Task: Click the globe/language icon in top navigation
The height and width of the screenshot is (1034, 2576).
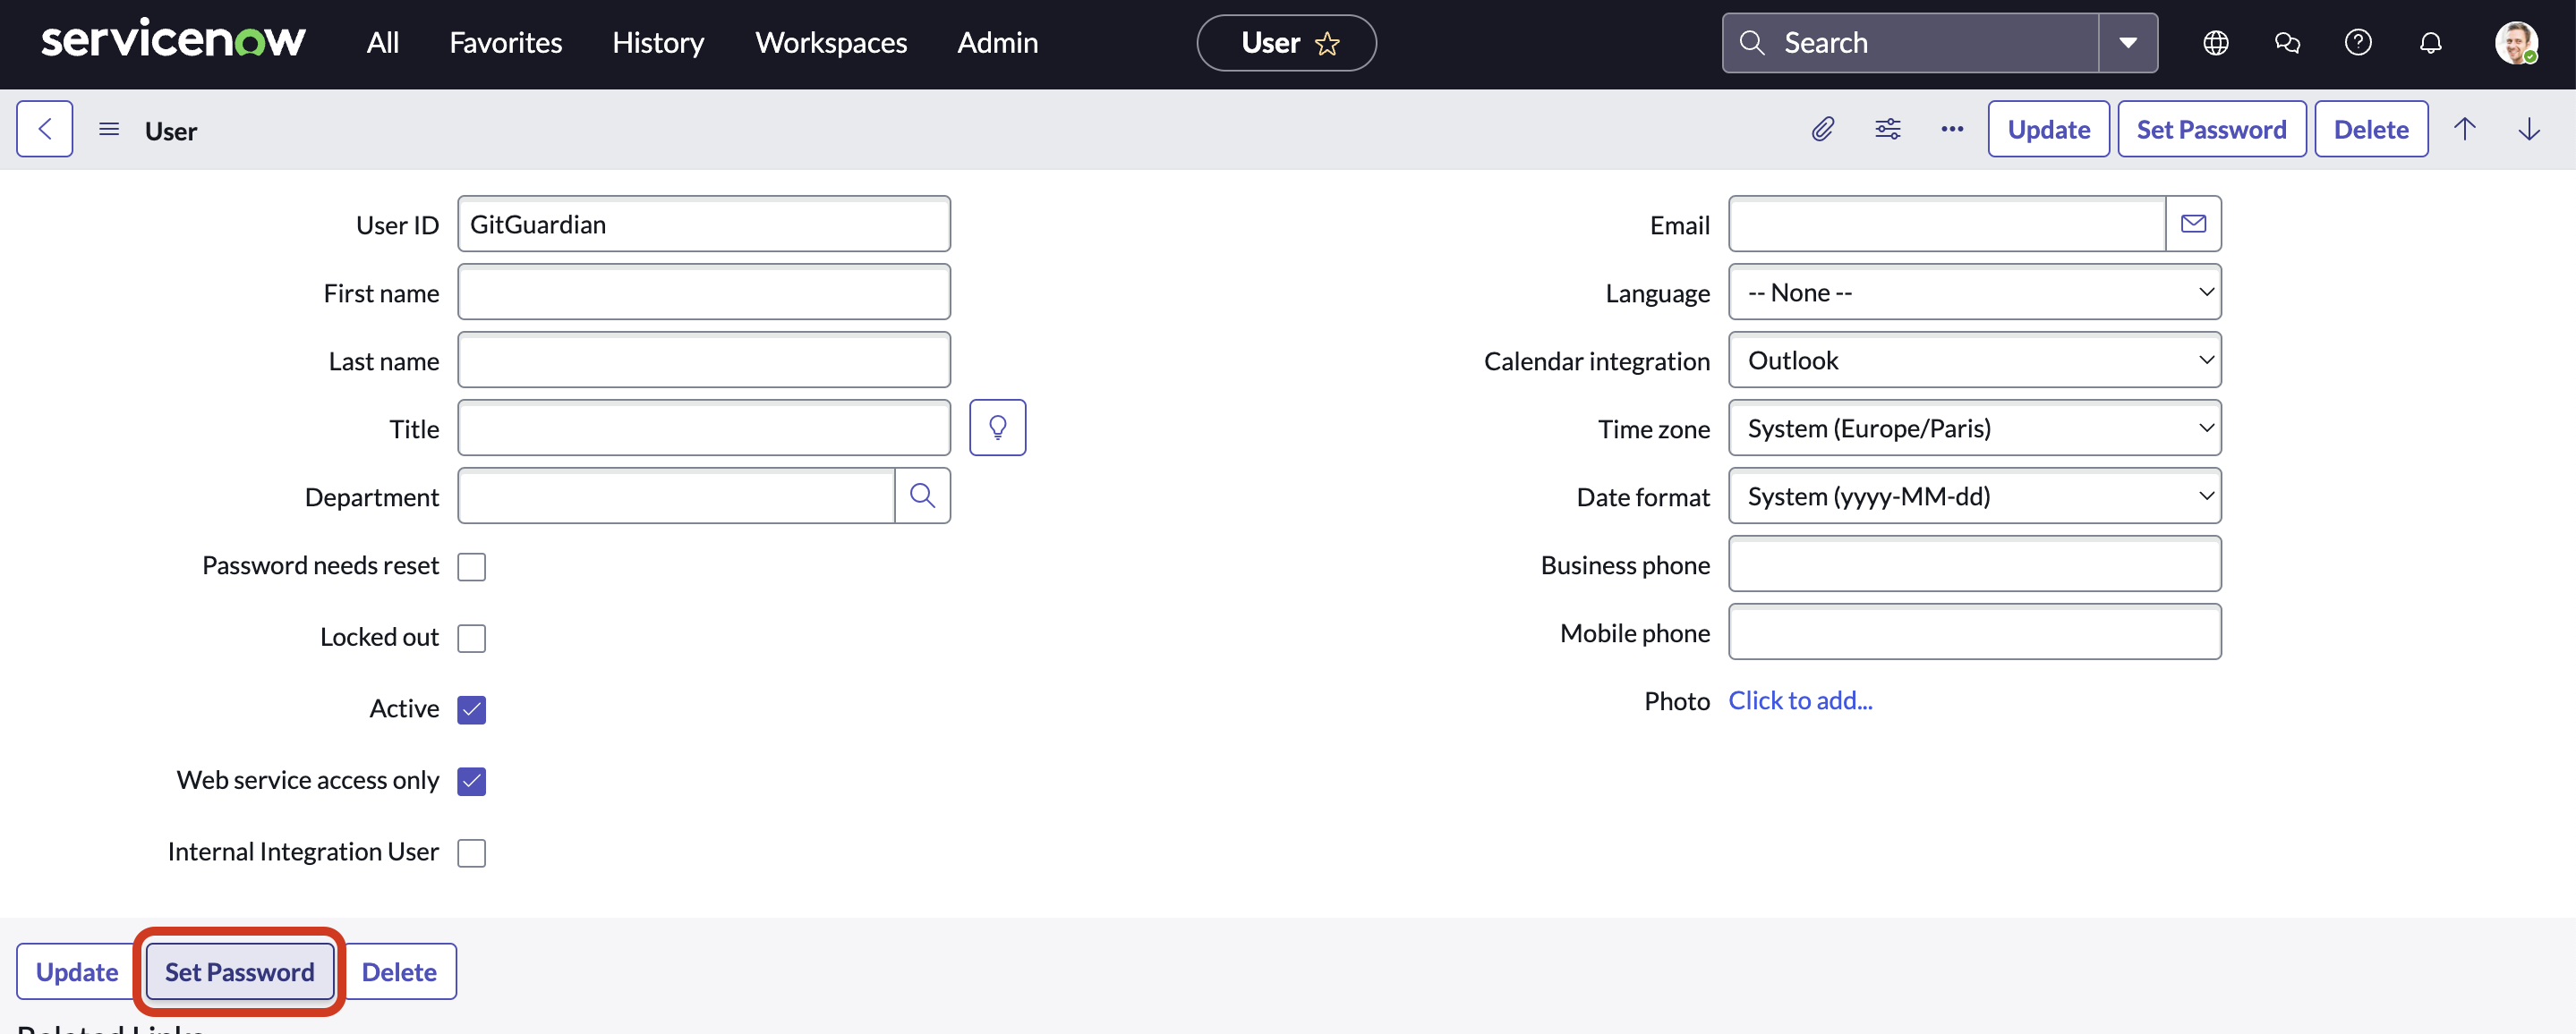Action: pos(2216,43)
